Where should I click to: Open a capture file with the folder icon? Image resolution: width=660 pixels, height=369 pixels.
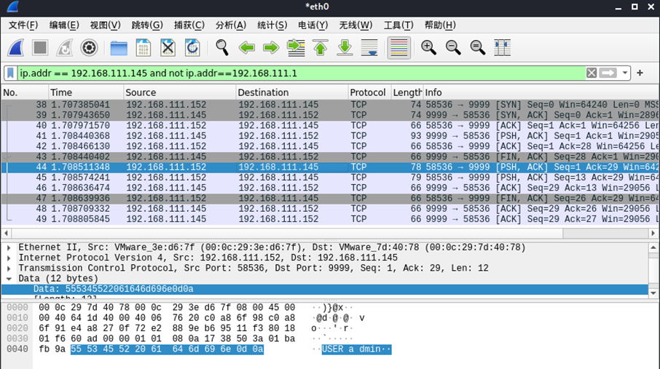pyautogui.click(x=119, y=47)
